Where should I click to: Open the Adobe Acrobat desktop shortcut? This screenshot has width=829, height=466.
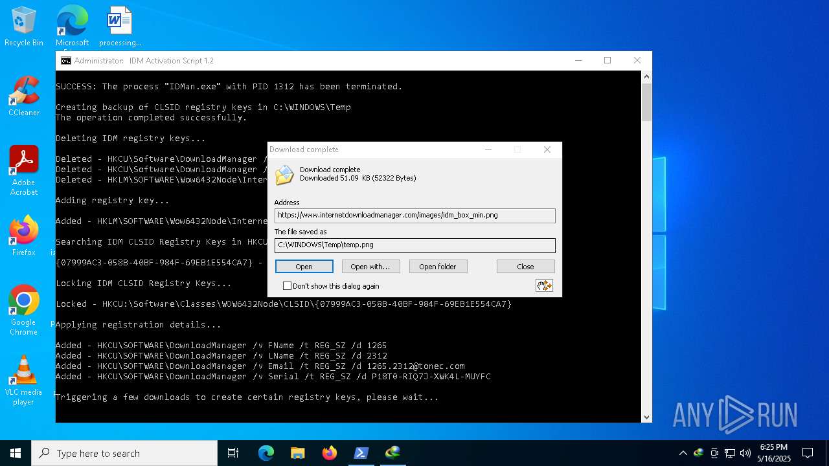[x=24, y=171]
